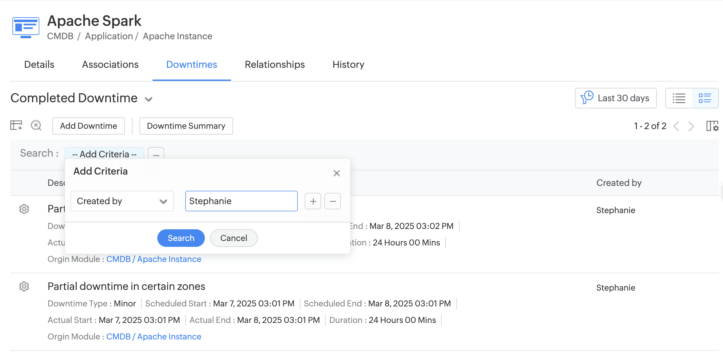Open settings gear for first downtime row
This screenshot has width=723, height=356.
[x=24, y=209]
